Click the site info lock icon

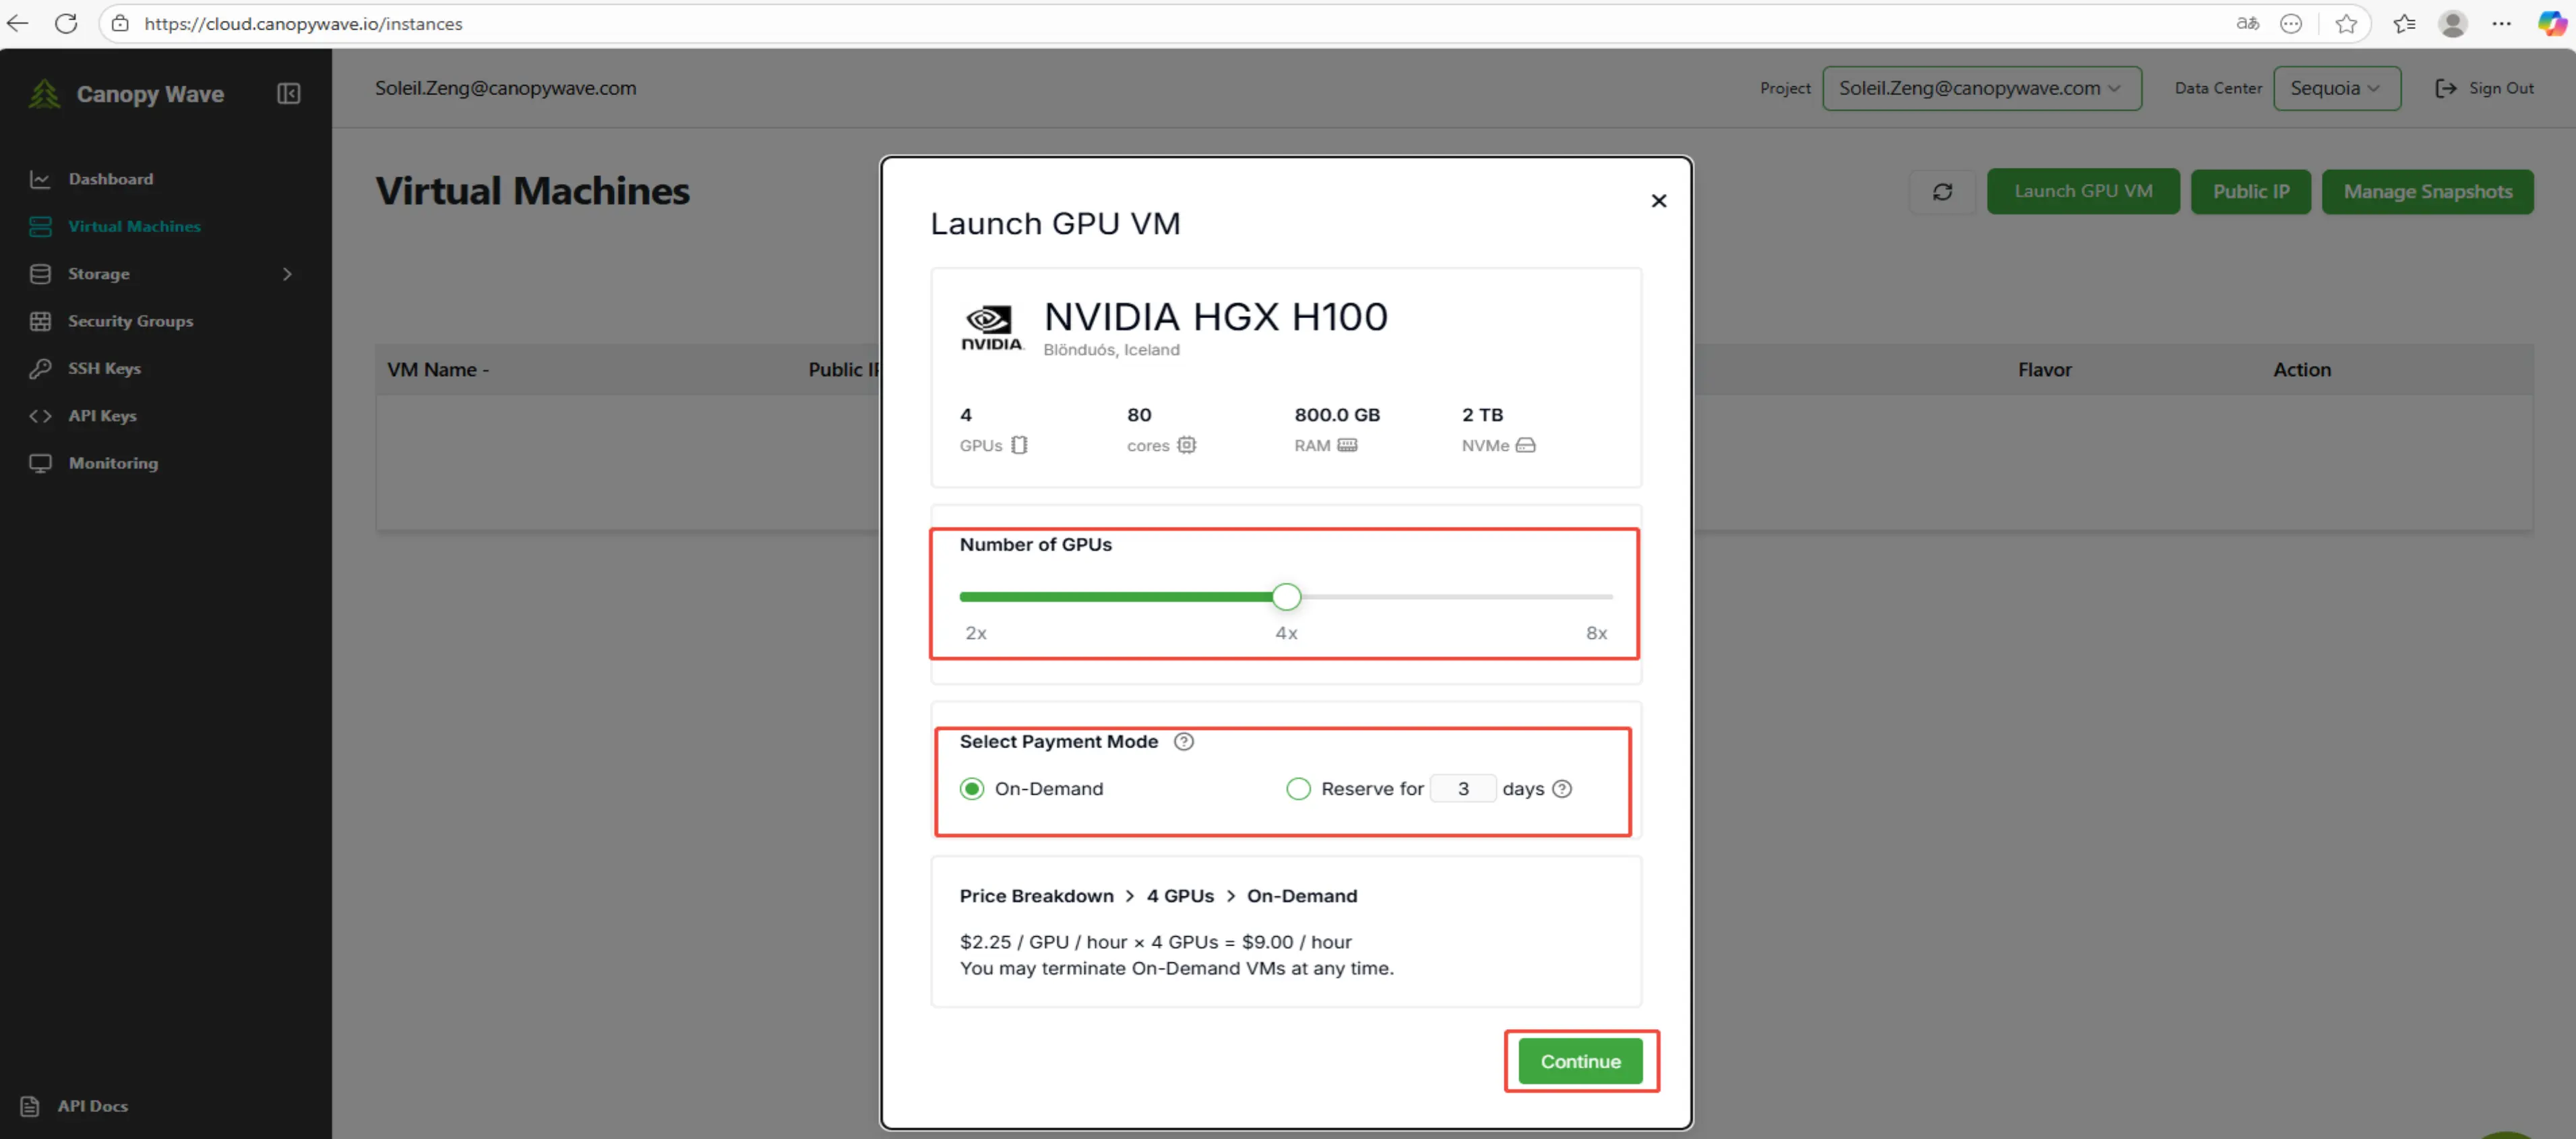click(120, 23)
